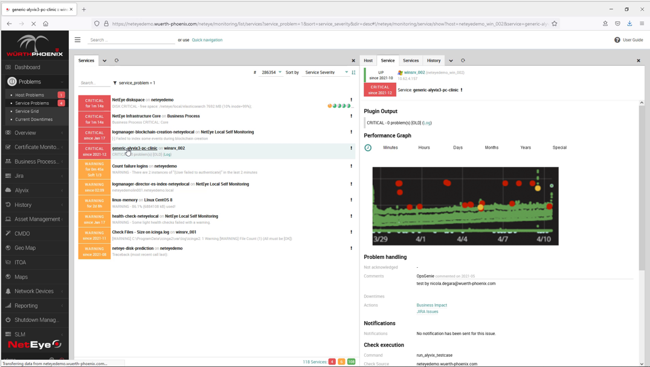Viewport: 650px width, 367px height.
Task: Click the services list filter Search field
Action: click(x=94, y=83)
